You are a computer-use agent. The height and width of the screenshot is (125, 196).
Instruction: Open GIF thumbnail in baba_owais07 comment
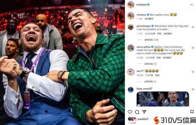[163, 99]
